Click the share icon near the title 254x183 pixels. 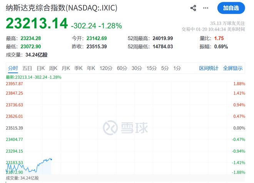[x=193, y=8]
